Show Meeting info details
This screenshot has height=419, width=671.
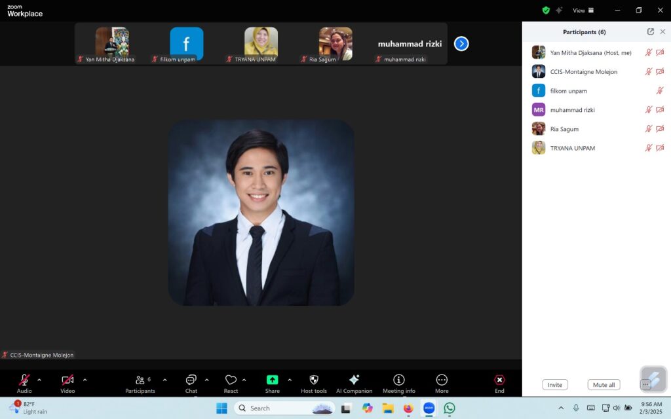tap(398, 380)
